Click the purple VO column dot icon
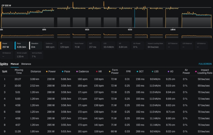Screen dimensions: 213x135 click(x=169, y=72)
